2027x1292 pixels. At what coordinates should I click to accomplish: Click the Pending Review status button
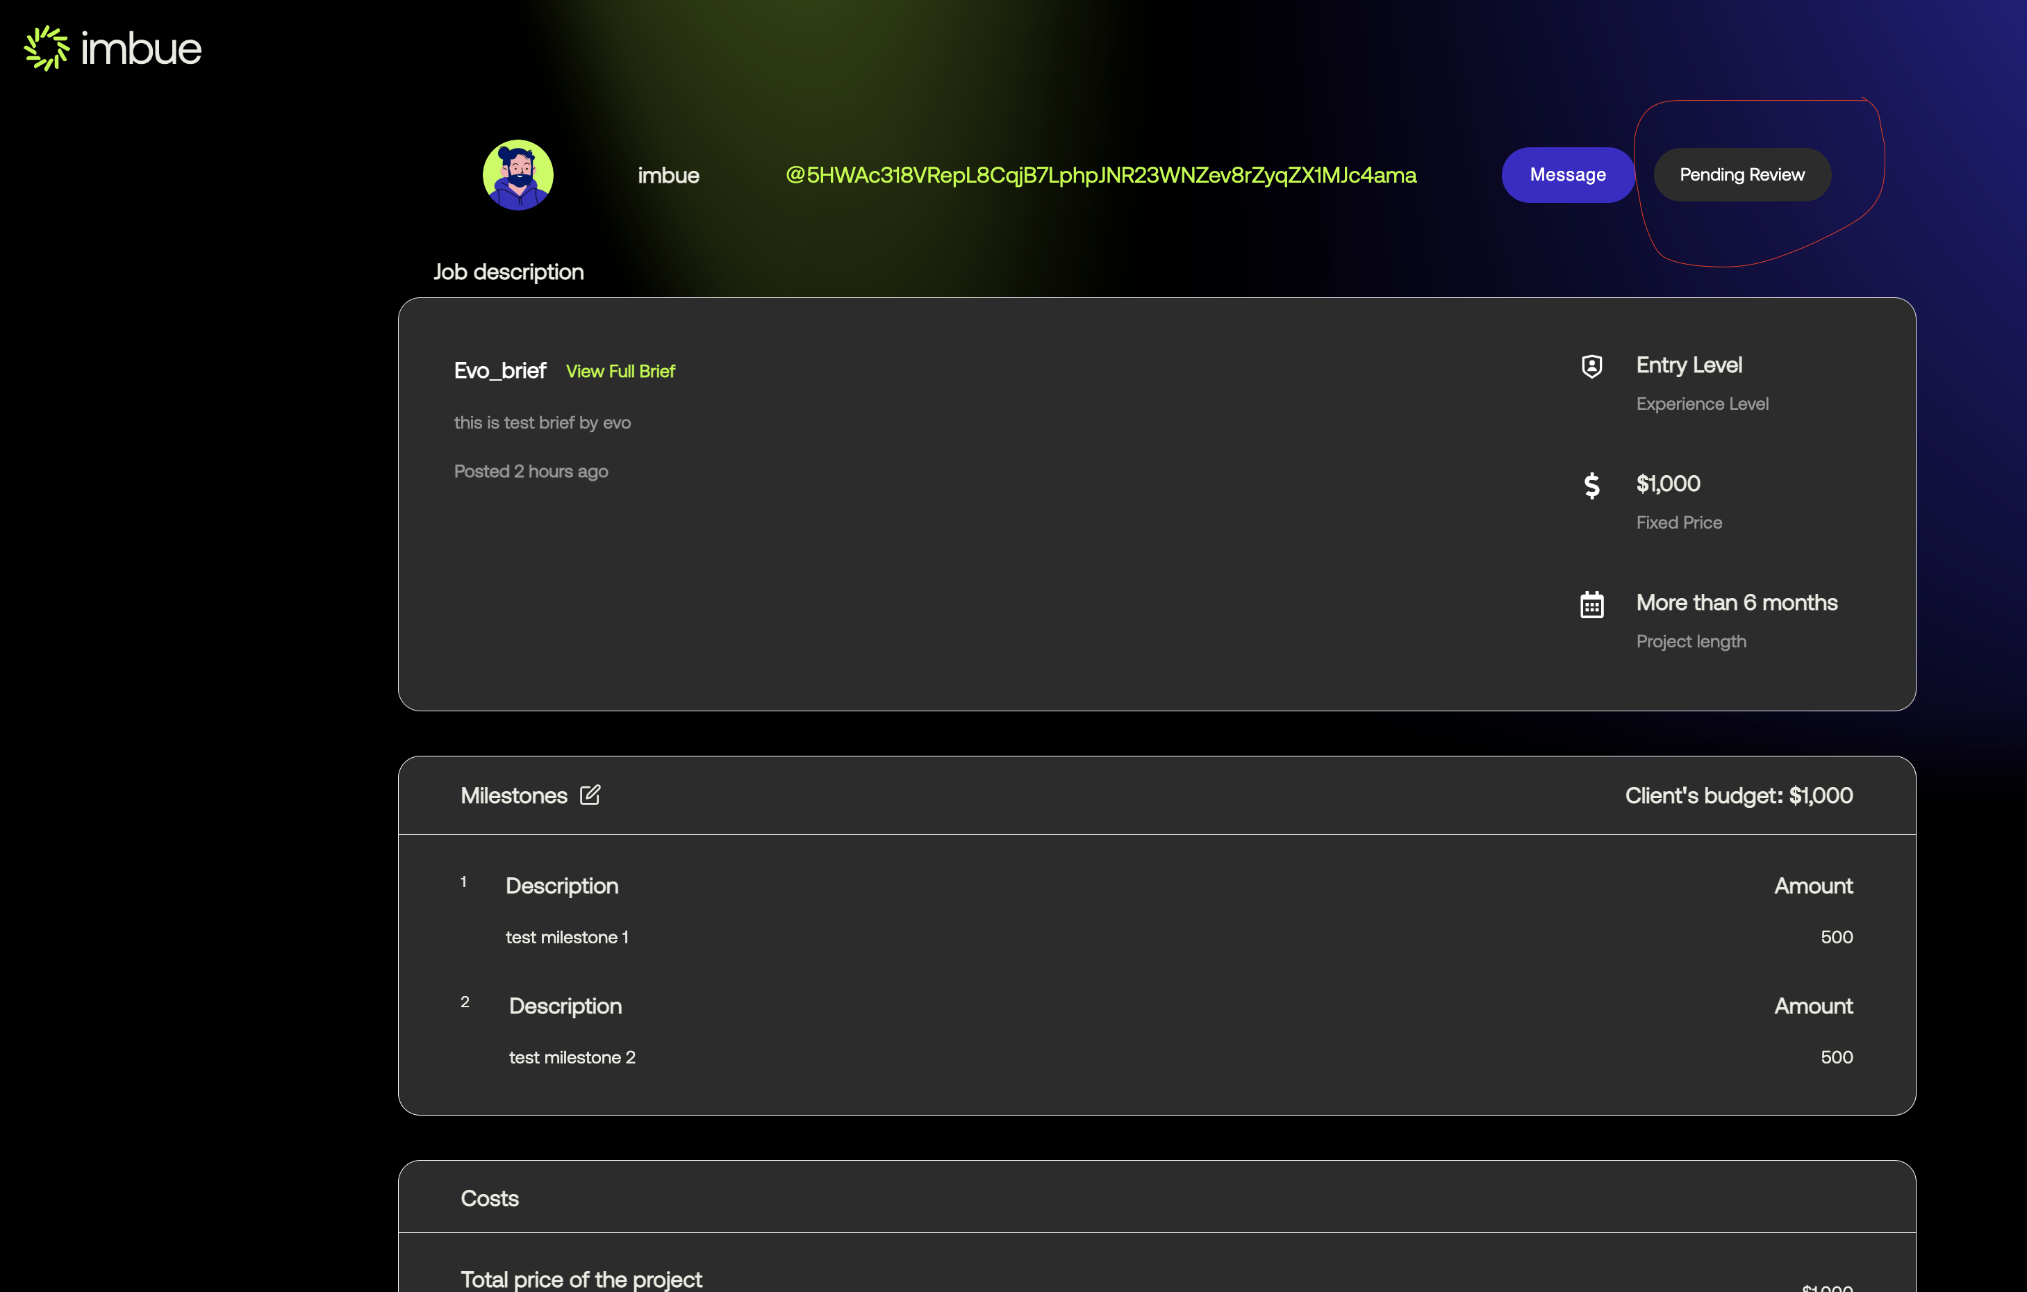pos(1741,175)
